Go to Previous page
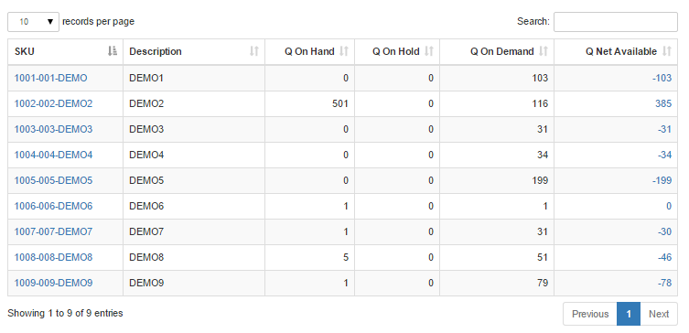 tap(590, 314)
